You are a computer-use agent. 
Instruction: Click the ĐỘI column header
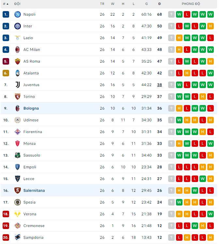[x=17, y=4]
